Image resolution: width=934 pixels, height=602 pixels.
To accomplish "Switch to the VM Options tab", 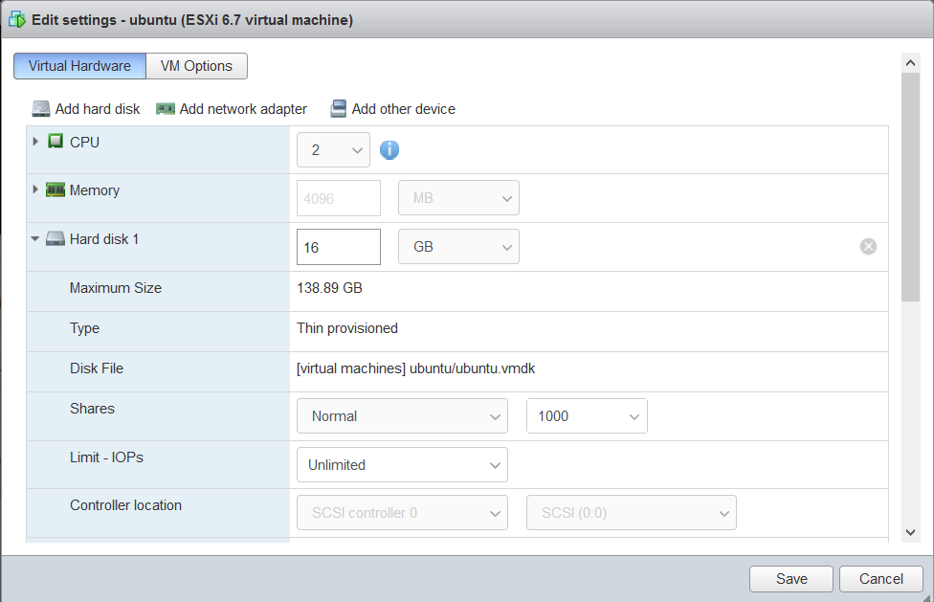I will point(196,66).
